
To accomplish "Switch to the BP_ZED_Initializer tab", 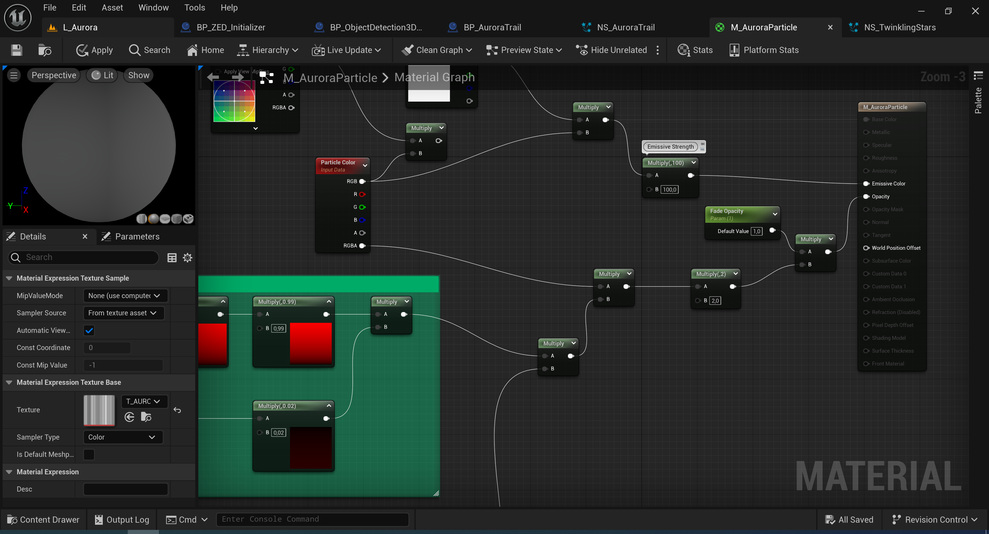I will (231, 27).
